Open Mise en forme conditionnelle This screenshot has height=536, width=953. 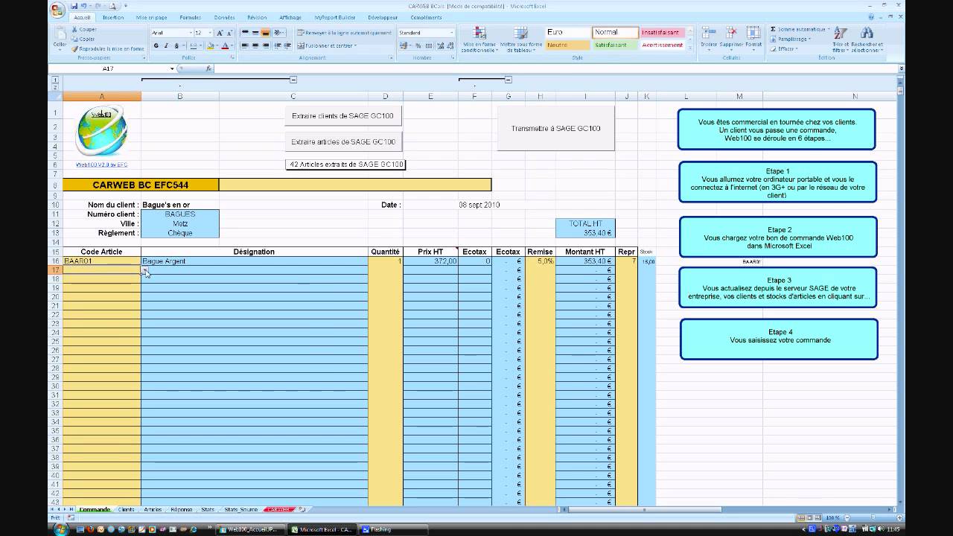pos(479,39)
